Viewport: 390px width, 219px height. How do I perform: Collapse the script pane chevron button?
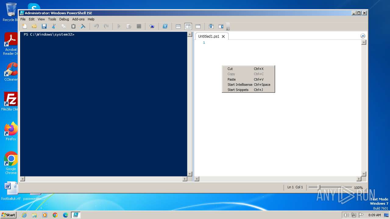click(x=363, y=36)
